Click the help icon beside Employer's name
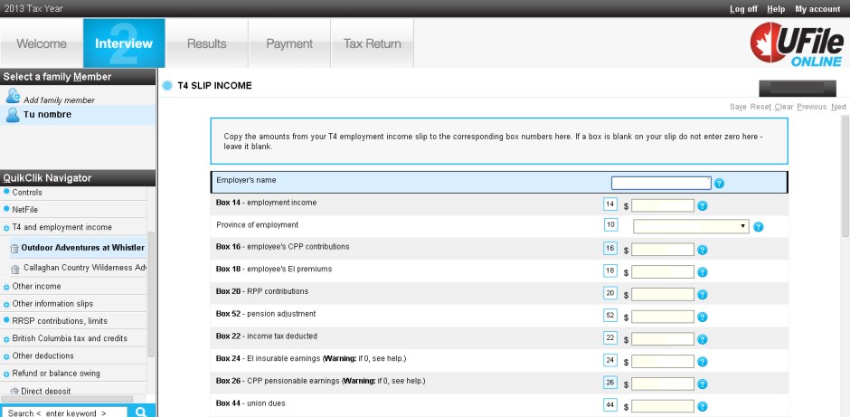Screen dimensions: 850x417 719,184
